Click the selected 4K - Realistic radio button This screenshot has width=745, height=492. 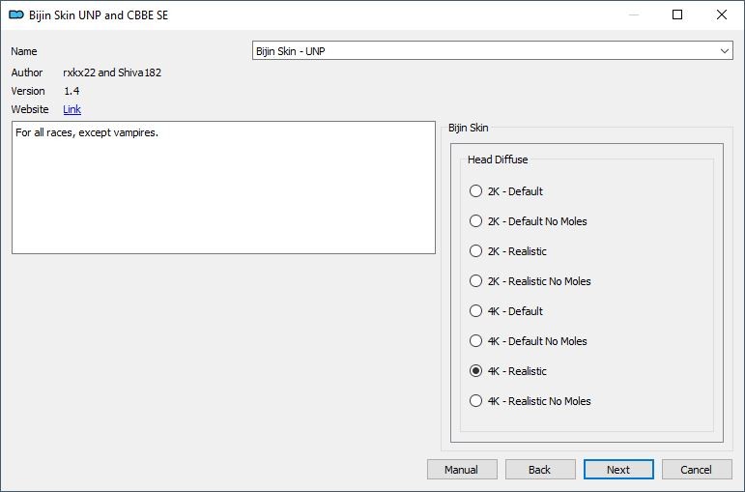click(x=475, y=371)
